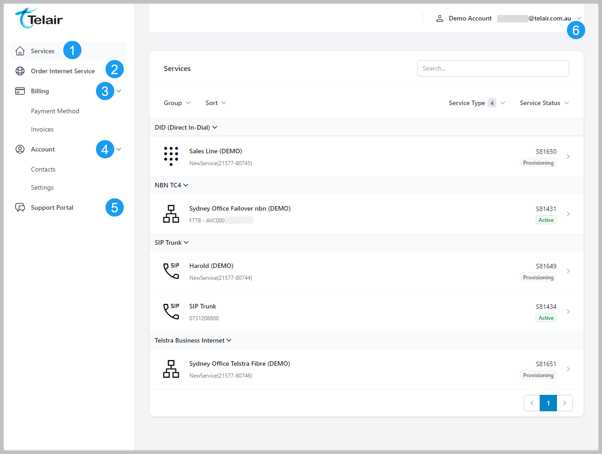Image resolution: width=602 pixels, height=454 pixels.
Task: Click the Active badge on S81431
Action: pos(546,220)
